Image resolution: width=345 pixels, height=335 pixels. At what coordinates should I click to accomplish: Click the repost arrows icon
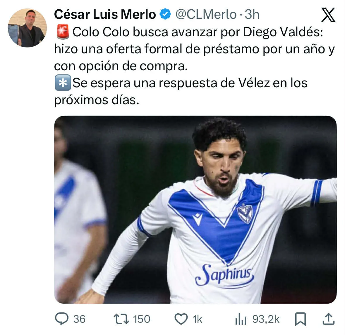(121, 319)
